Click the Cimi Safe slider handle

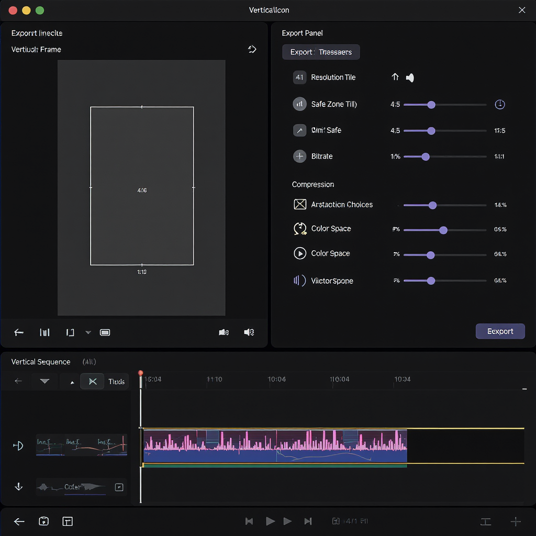pos(431,130)
